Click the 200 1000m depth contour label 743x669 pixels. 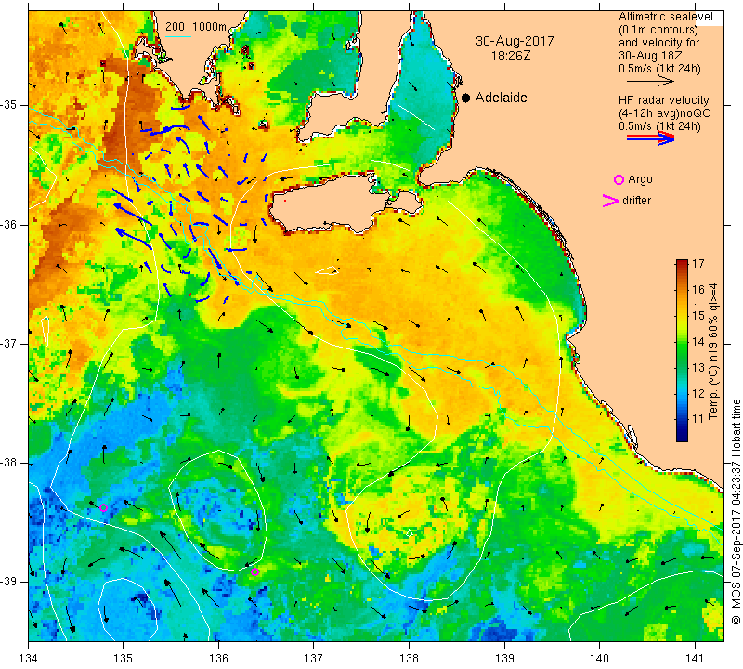(196, 27)
